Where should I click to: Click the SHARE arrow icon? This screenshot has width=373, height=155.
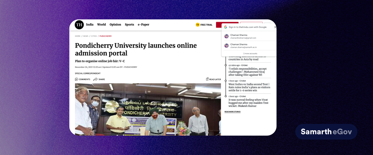(x=96, y=79)
